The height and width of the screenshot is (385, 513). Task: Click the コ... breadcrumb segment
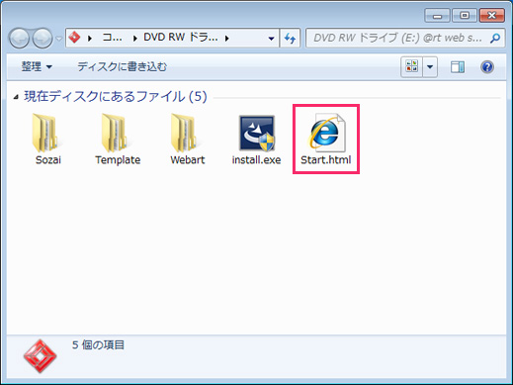click(113, 38)
